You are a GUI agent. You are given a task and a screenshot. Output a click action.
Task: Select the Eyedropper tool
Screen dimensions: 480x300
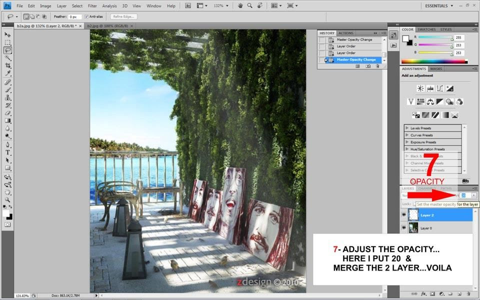tap(7, 73)
